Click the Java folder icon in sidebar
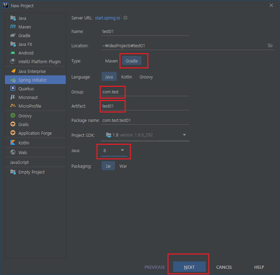The width and height of the screenshot is (280, 275). point(13,18)
